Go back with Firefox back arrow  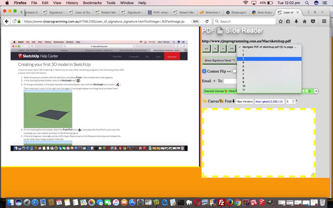tap(7, 21)
